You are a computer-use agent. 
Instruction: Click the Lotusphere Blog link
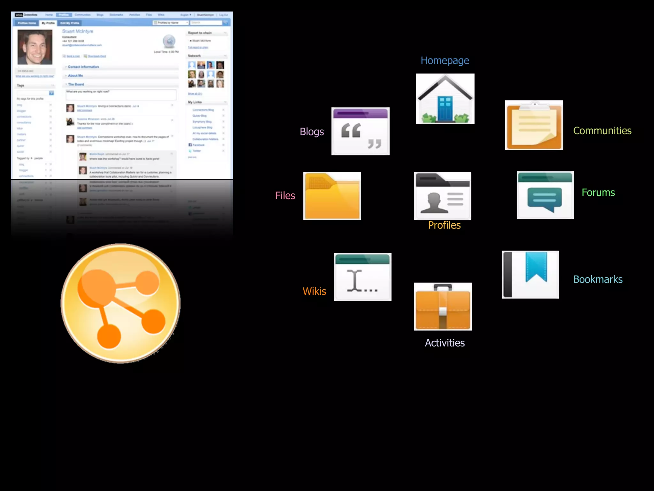[202, 127]
